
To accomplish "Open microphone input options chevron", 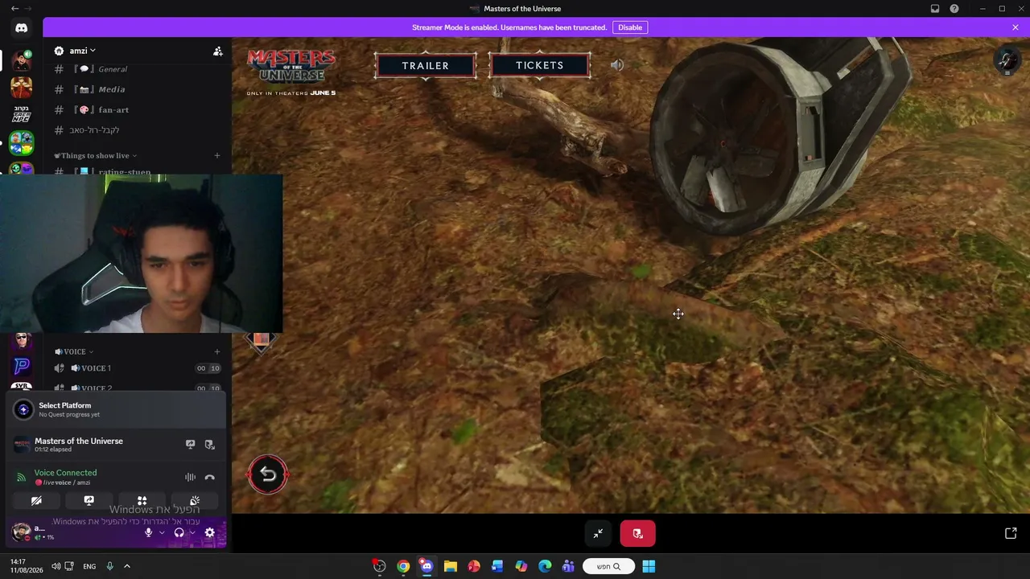I will click(x=162, y=532).
